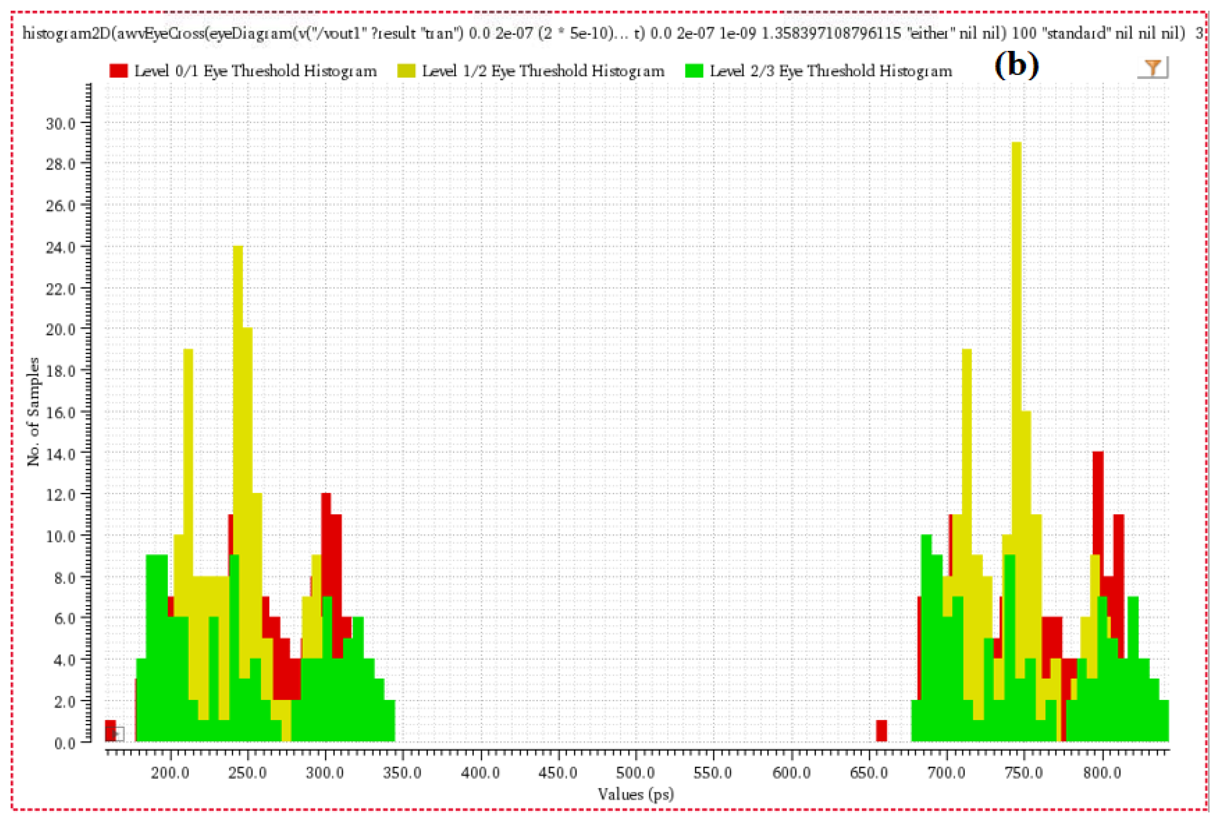This screenshot has height=822, width=1222.
Task: Click the 'No. of Samples' y-axis label
Action: pyautogui.click(x=34, y=411)
